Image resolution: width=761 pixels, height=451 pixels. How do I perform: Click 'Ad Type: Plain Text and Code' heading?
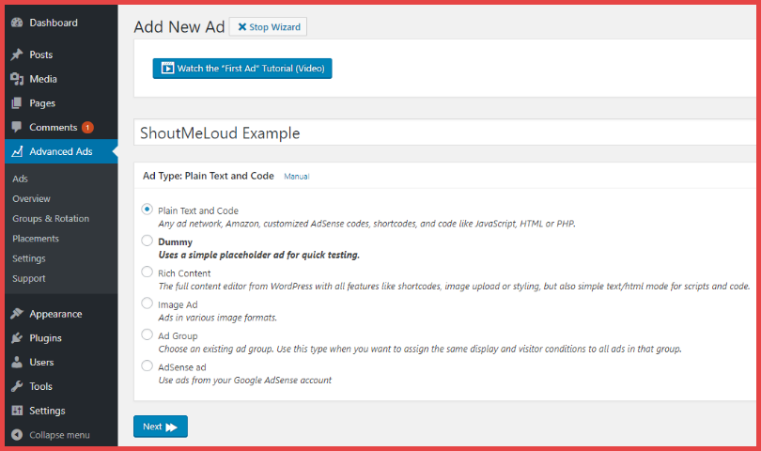(209, 176)
